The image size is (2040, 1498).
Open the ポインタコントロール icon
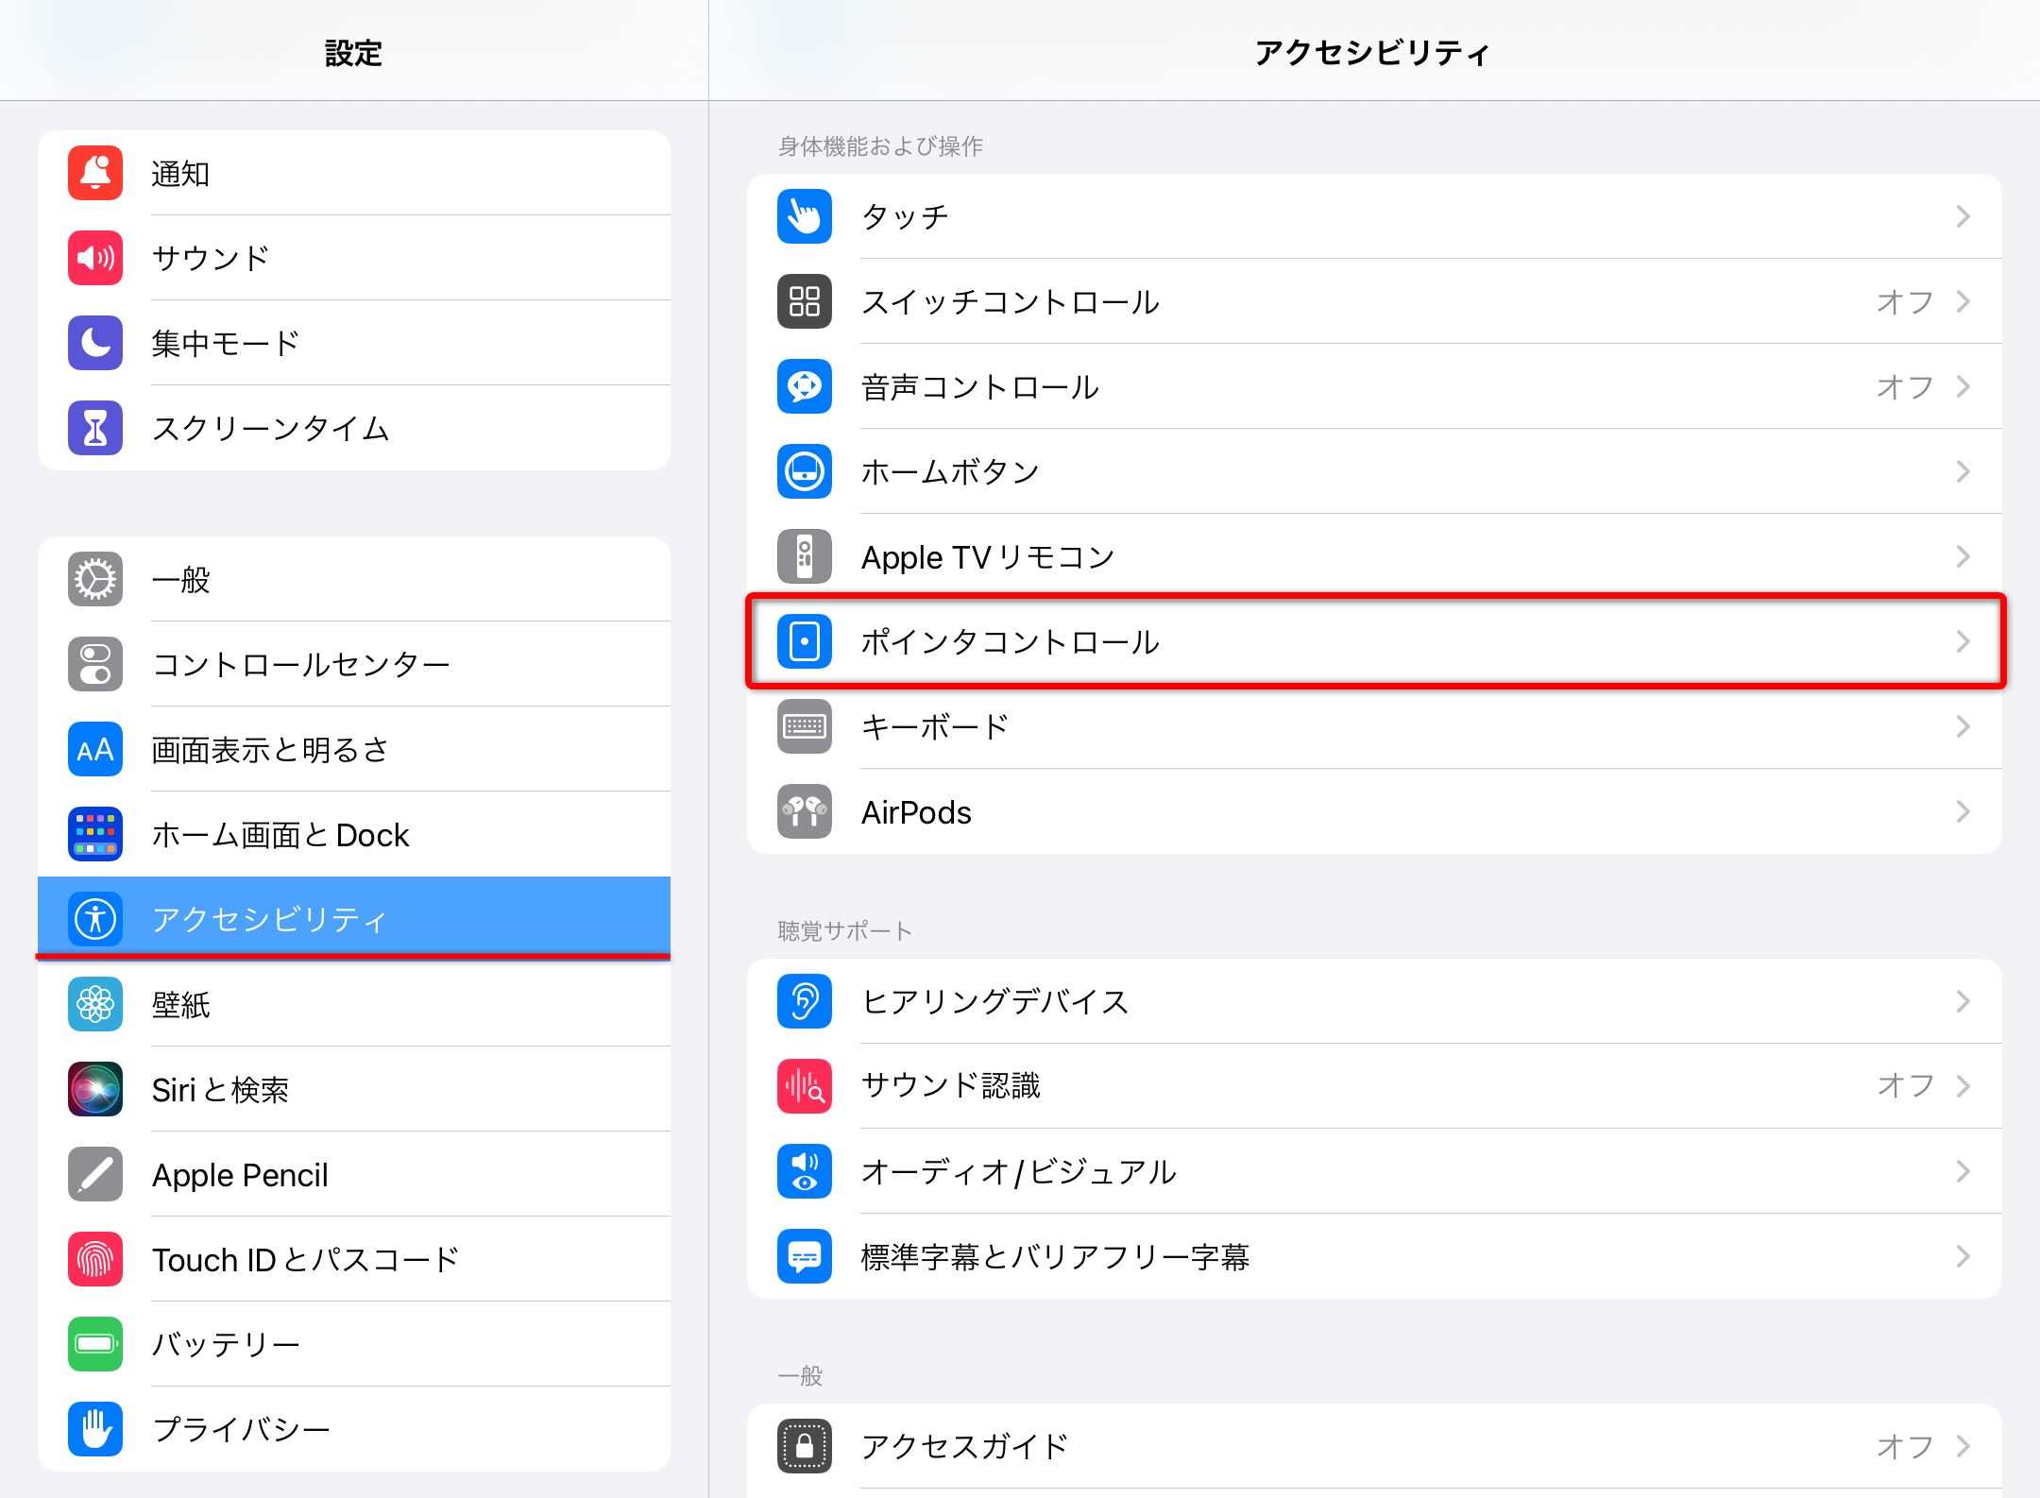[x=804, y=641]
